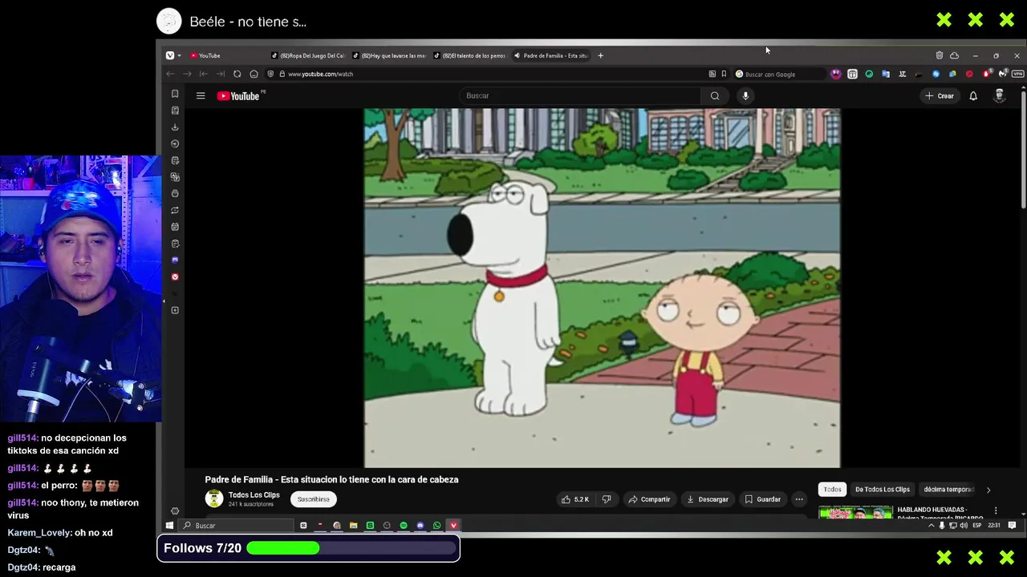Open File Explorer from taskbar
1027x577 pixels.
click(x=353, y=526)
